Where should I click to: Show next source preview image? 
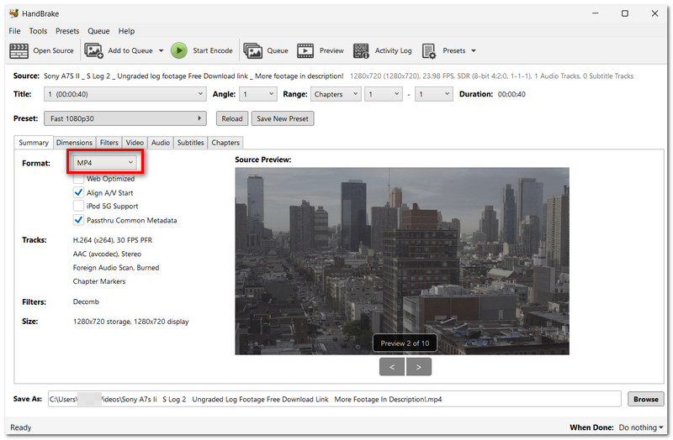[x=418, y=367]
